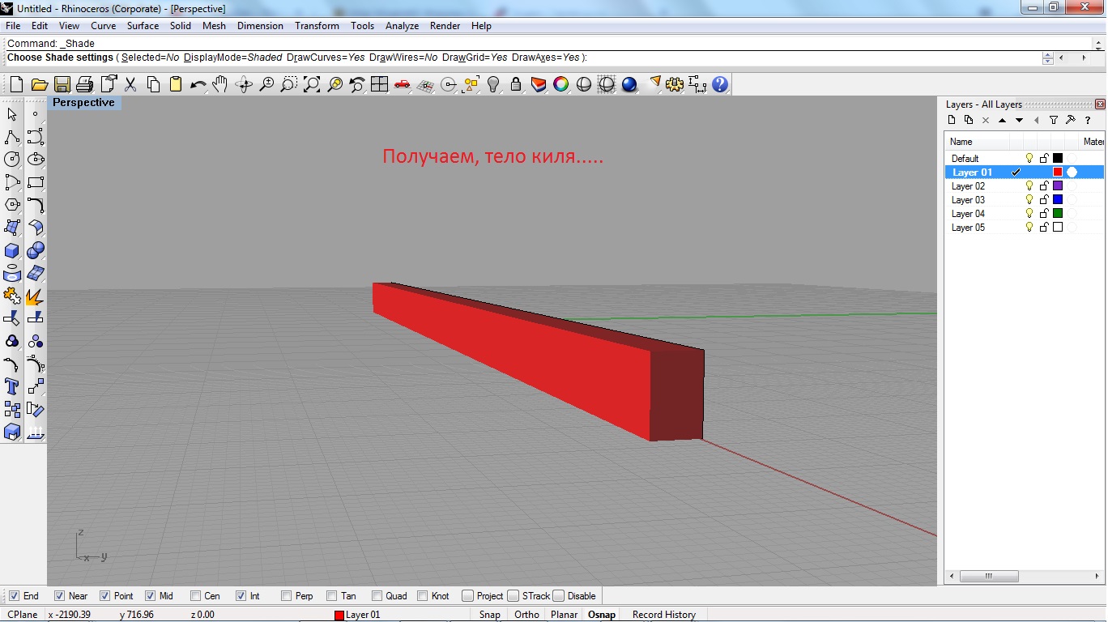Open a file with the folder icon

[x=39, y=84]
